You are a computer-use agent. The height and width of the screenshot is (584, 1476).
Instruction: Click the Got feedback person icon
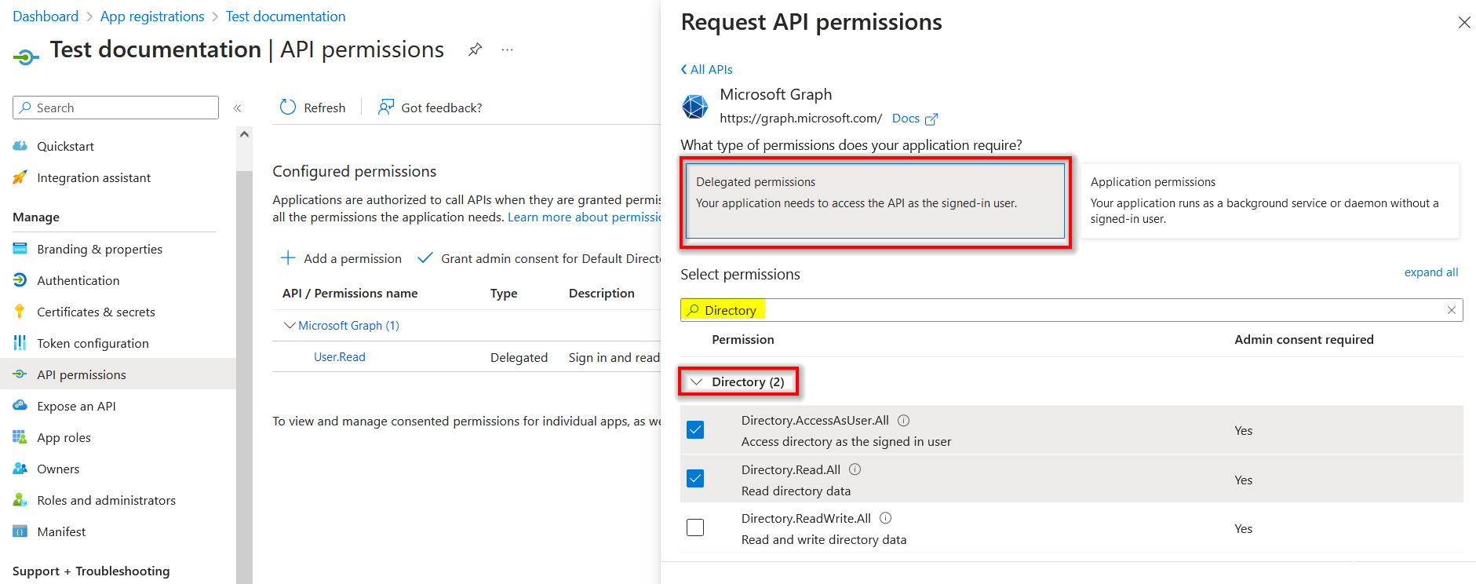385,108
